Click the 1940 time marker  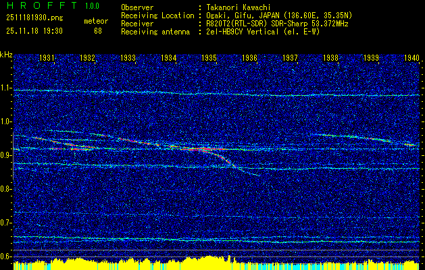click(411, 59)
